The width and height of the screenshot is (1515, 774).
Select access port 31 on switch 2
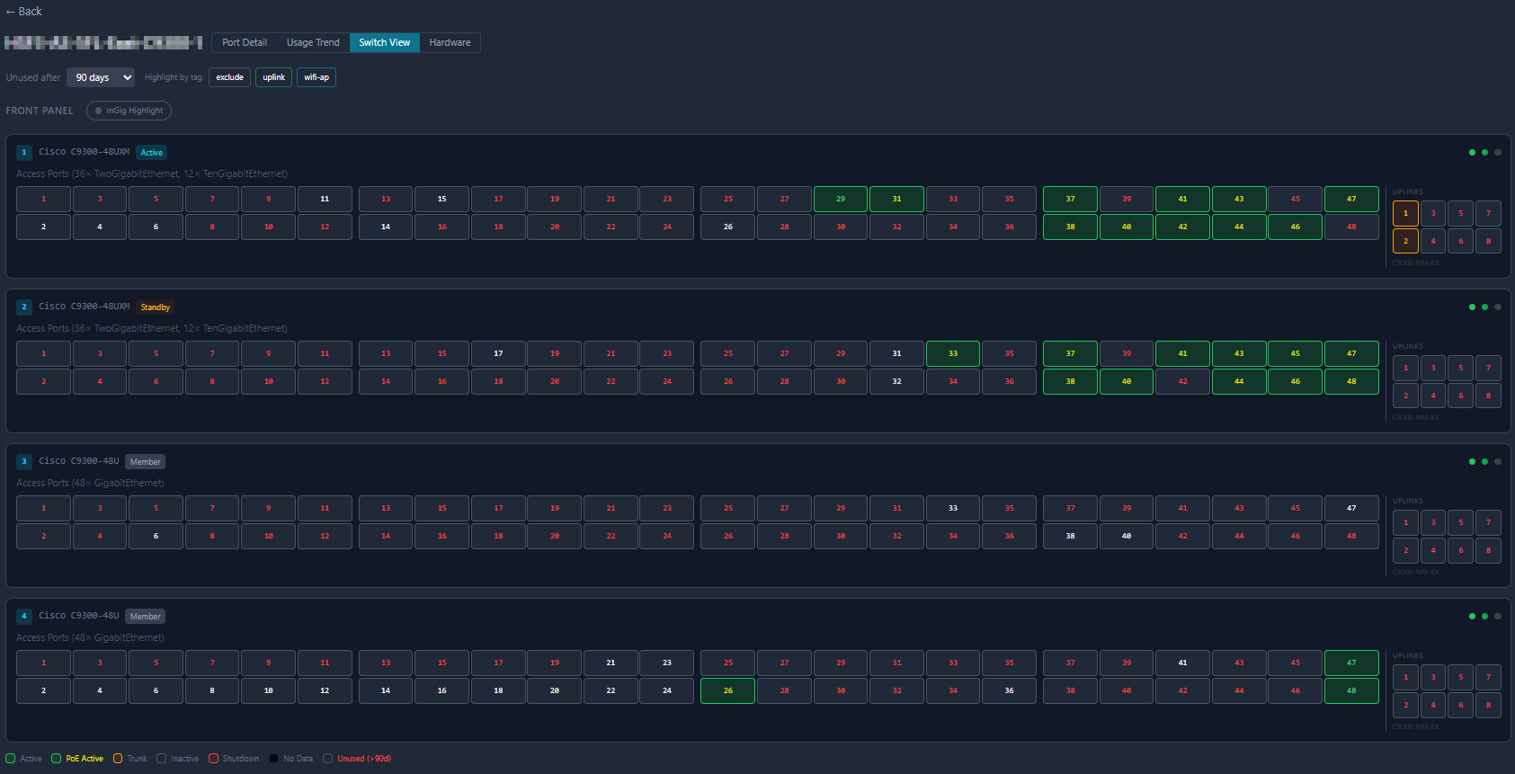(x=896, y=353)
